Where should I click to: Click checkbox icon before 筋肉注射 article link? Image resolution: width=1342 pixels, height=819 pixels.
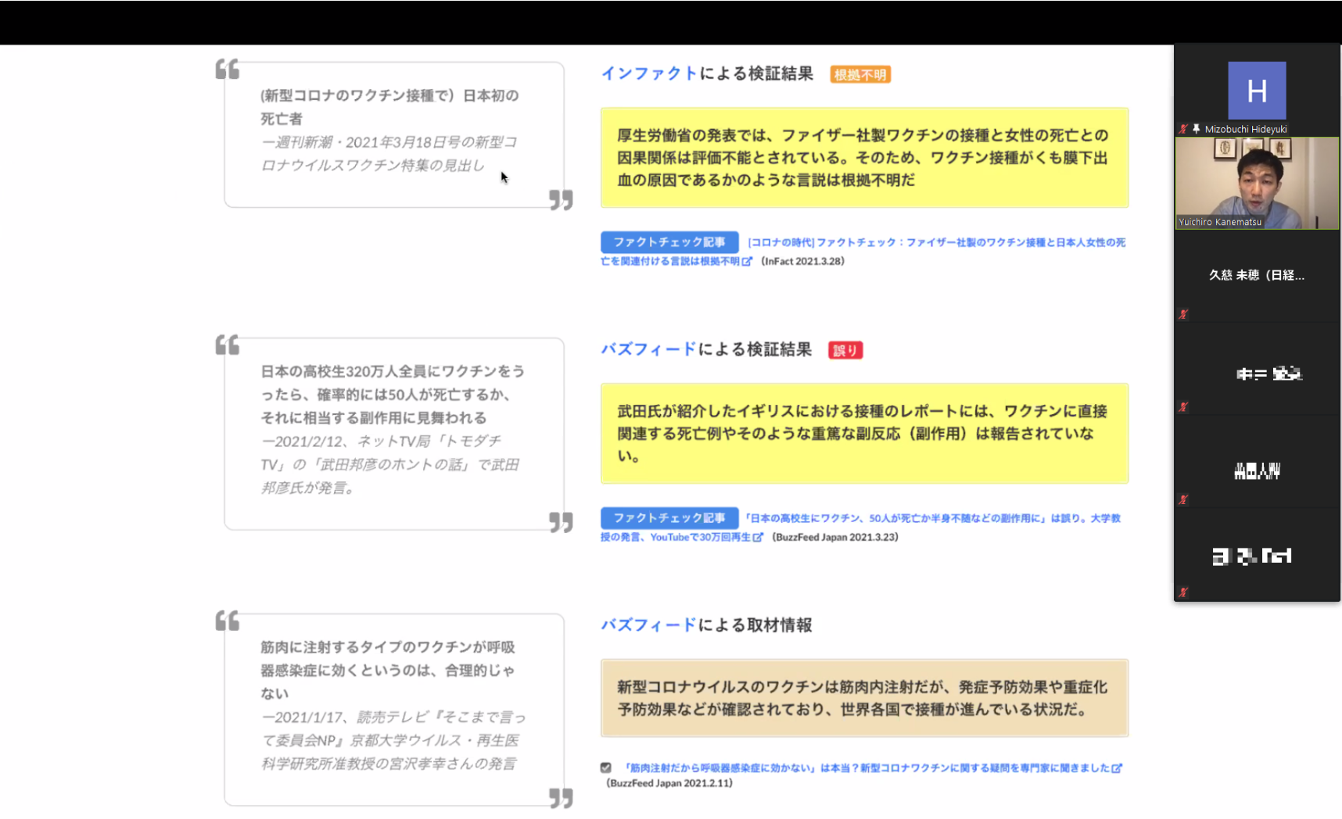tap(606, 768)
